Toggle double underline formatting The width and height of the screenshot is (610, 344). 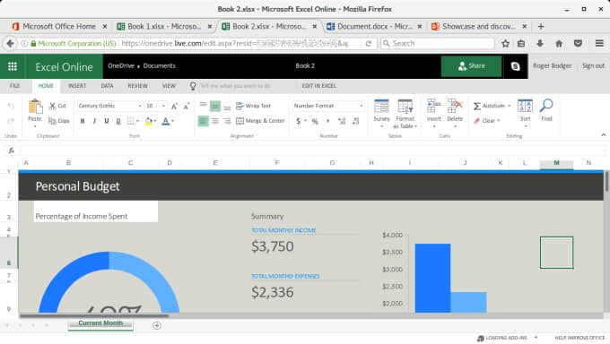(118, 121)
